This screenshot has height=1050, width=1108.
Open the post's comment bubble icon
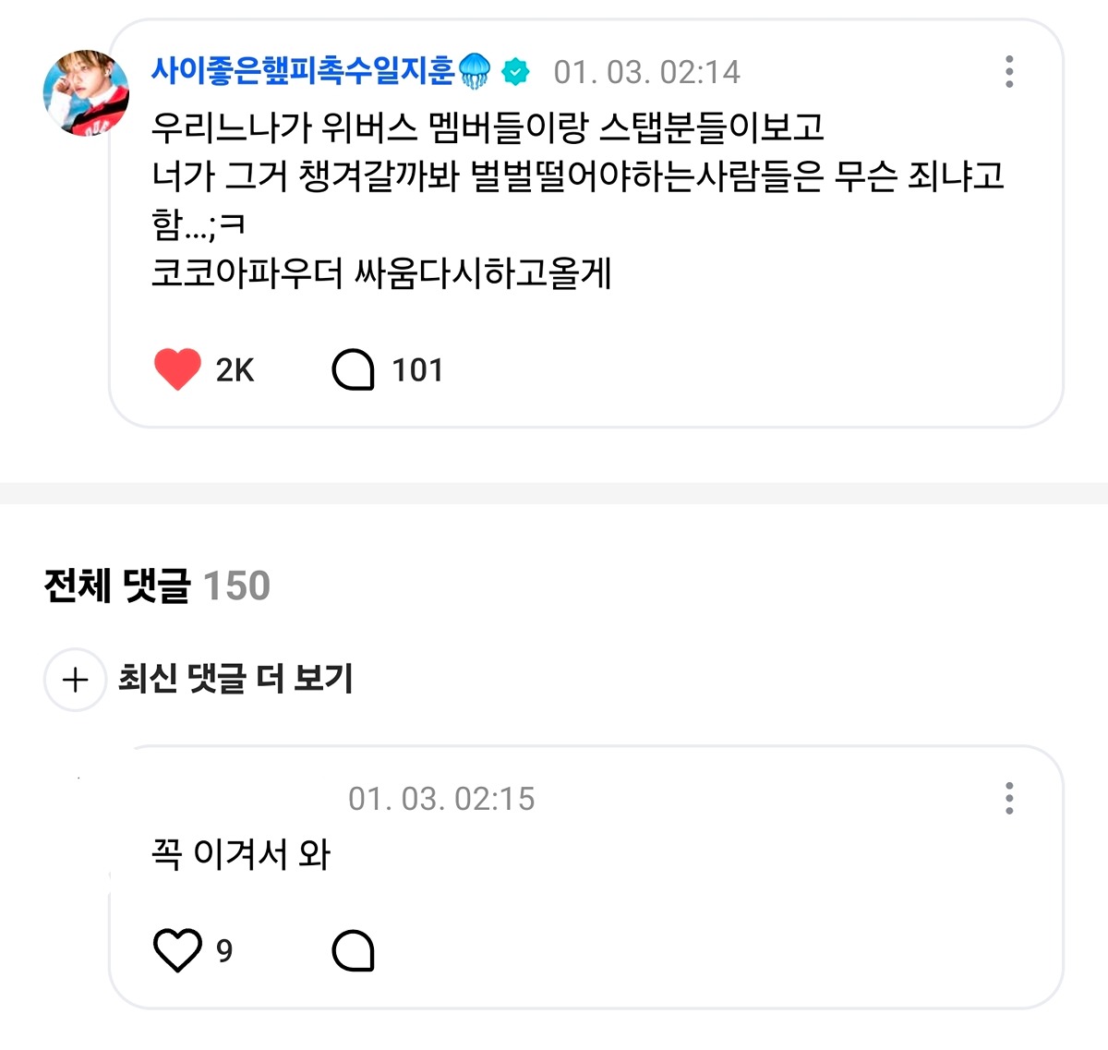coord(353,370)
